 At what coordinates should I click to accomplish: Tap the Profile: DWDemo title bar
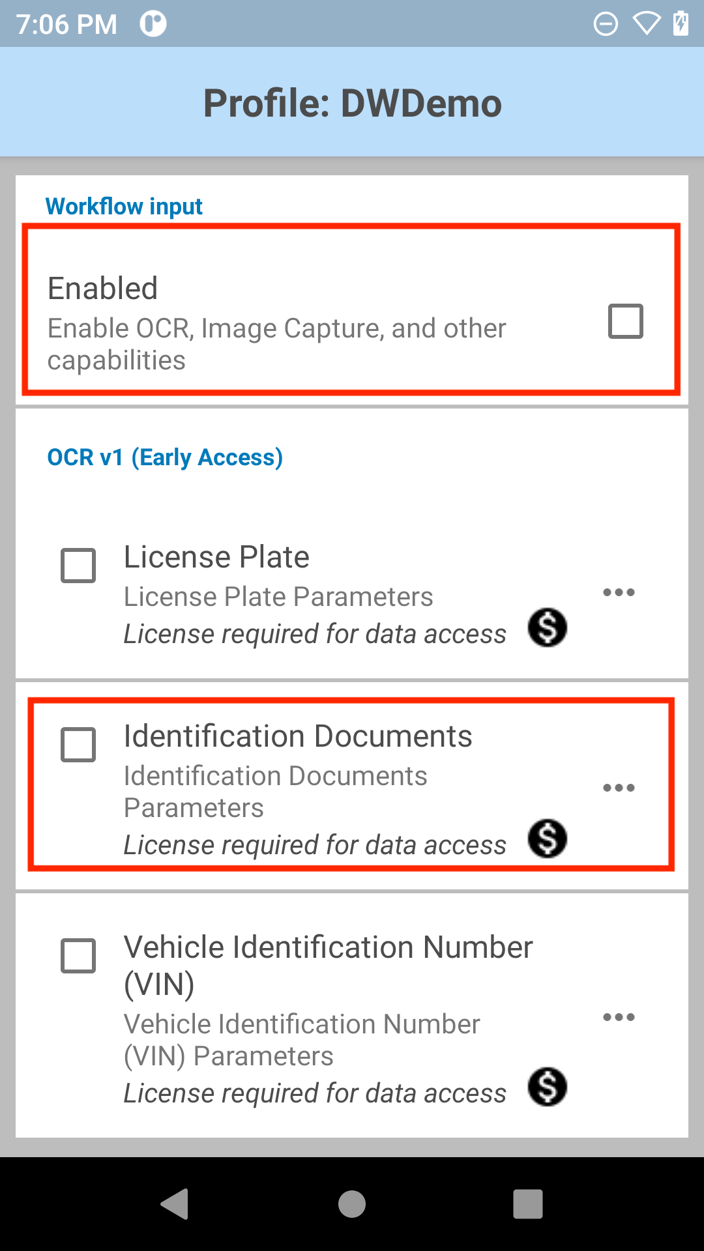(x=352, y=102)
